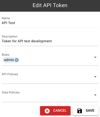Click the API Policies label

click(10, 74)
